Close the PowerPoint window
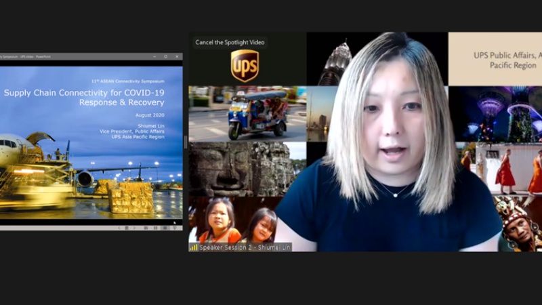Screen dimensions: 542x305 pyautogui.click(x=177, y=56)
